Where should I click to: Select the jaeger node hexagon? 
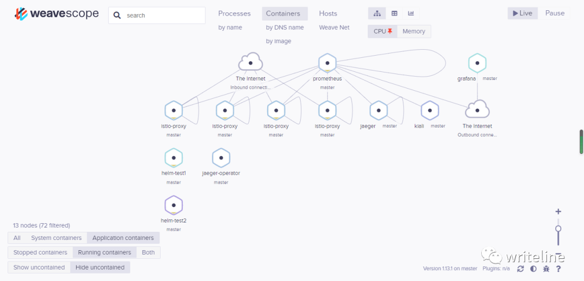click(379, 110)
